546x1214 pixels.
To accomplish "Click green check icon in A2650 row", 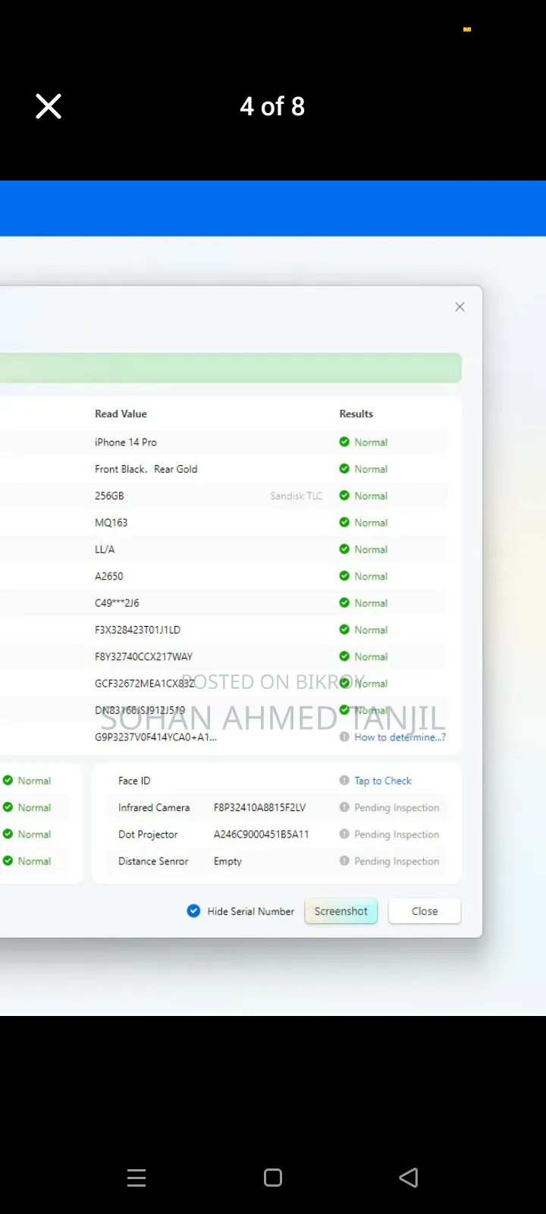I will coord(344,576).
